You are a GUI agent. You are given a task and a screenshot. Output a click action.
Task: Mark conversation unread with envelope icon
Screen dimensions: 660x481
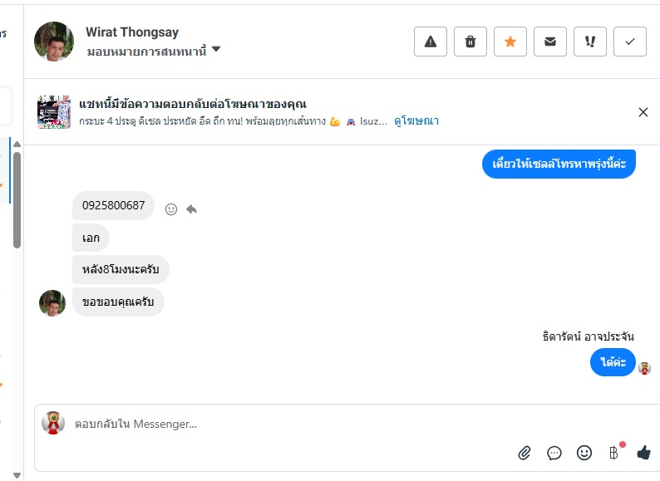550,42
